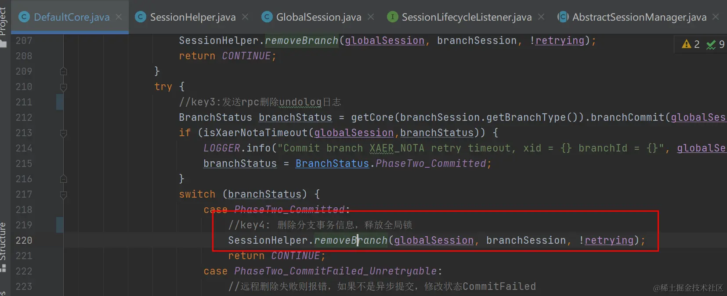Close the SessionLifecycleListener.java tab
Viewport: 727px width, 296px height.
tap(541, 17)
